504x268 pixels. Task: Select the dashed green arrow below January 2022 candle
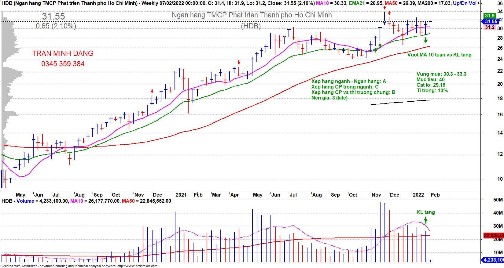pos(425,41)
